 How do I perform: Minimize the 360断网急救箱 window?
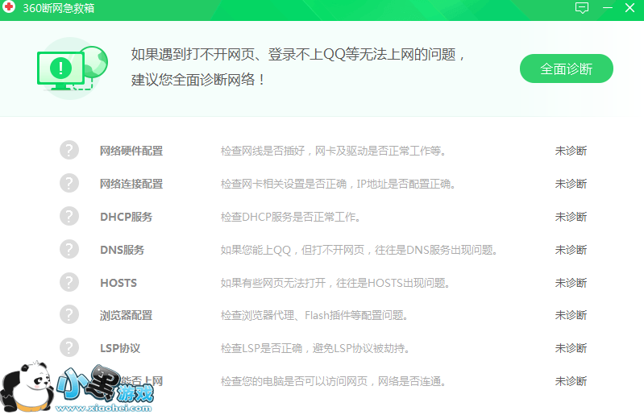(608, 8)
